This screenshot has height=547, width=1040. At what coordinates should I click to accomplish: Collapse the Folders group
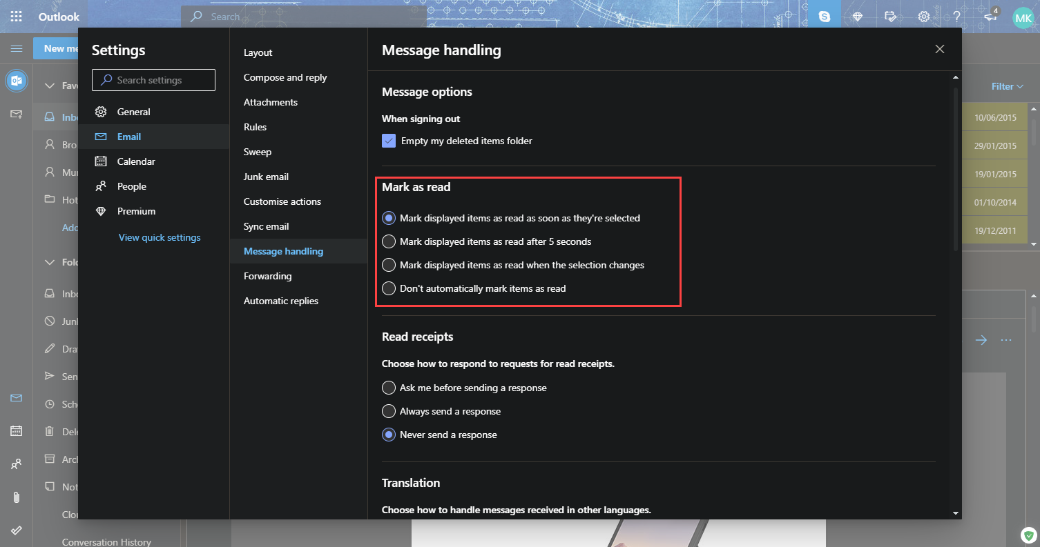click(x=49, y=262)
